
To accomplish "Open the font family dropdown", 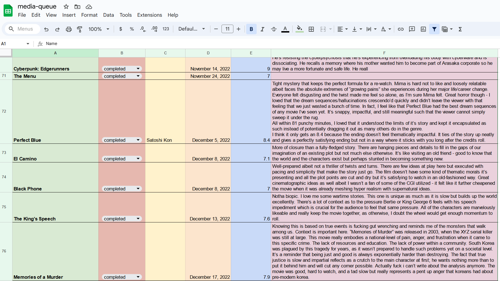I will [x=191, y=29].
